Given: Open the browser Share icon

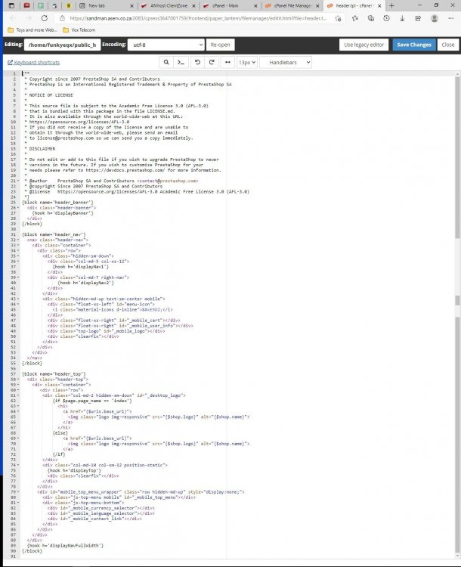Looking at the screenshot, I should coord(418,18).
